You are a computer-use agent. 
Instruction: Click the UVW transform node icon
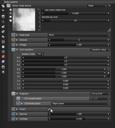(x=13, y=50)
